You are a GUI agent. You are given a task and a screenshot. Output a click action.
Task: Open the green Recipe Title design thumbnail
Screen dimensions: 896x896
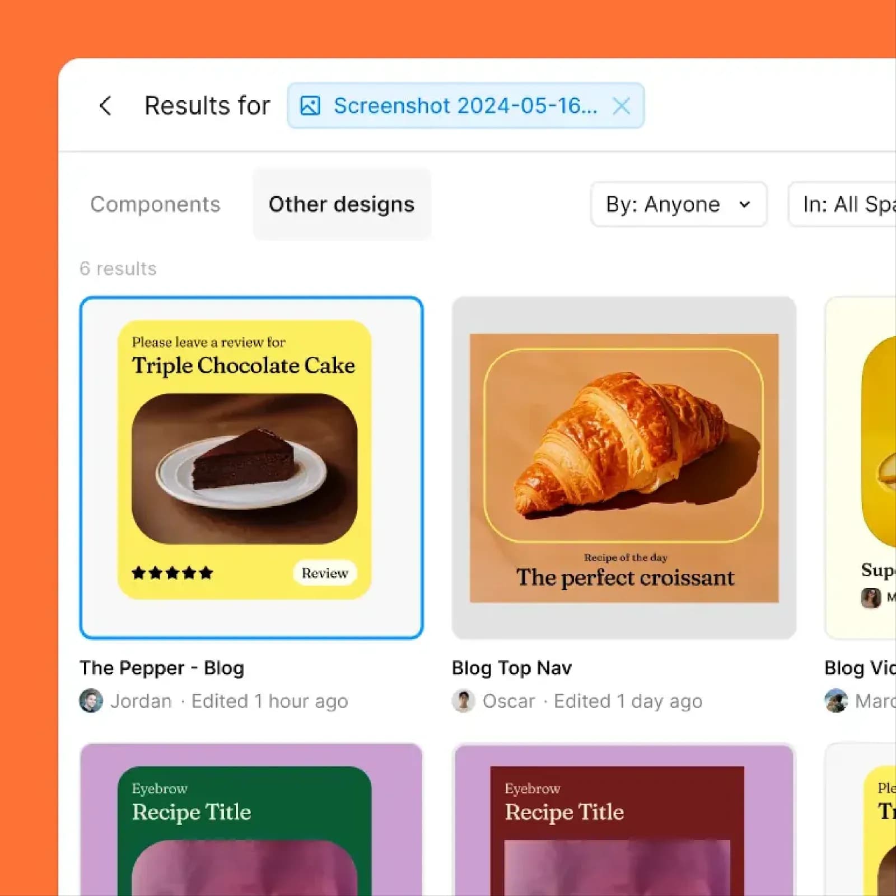pyautogui.click(x=251, y=820)
